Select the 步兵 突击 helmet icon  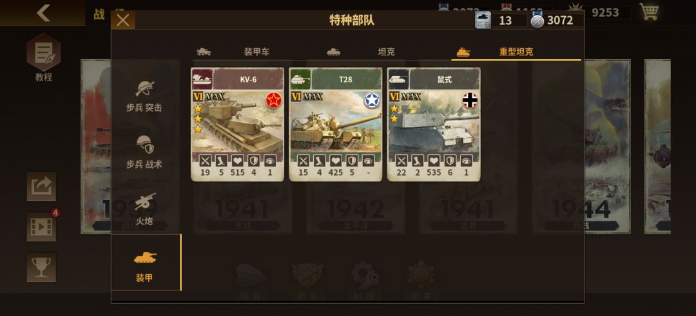(x=145, y=88)
